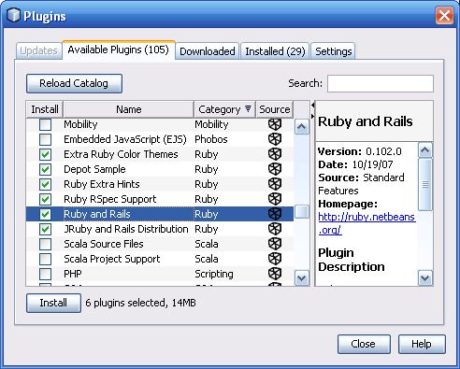The image size is (460, 369).
Task: Click the source icon in the Mobility row
Action: coord(275,124)
